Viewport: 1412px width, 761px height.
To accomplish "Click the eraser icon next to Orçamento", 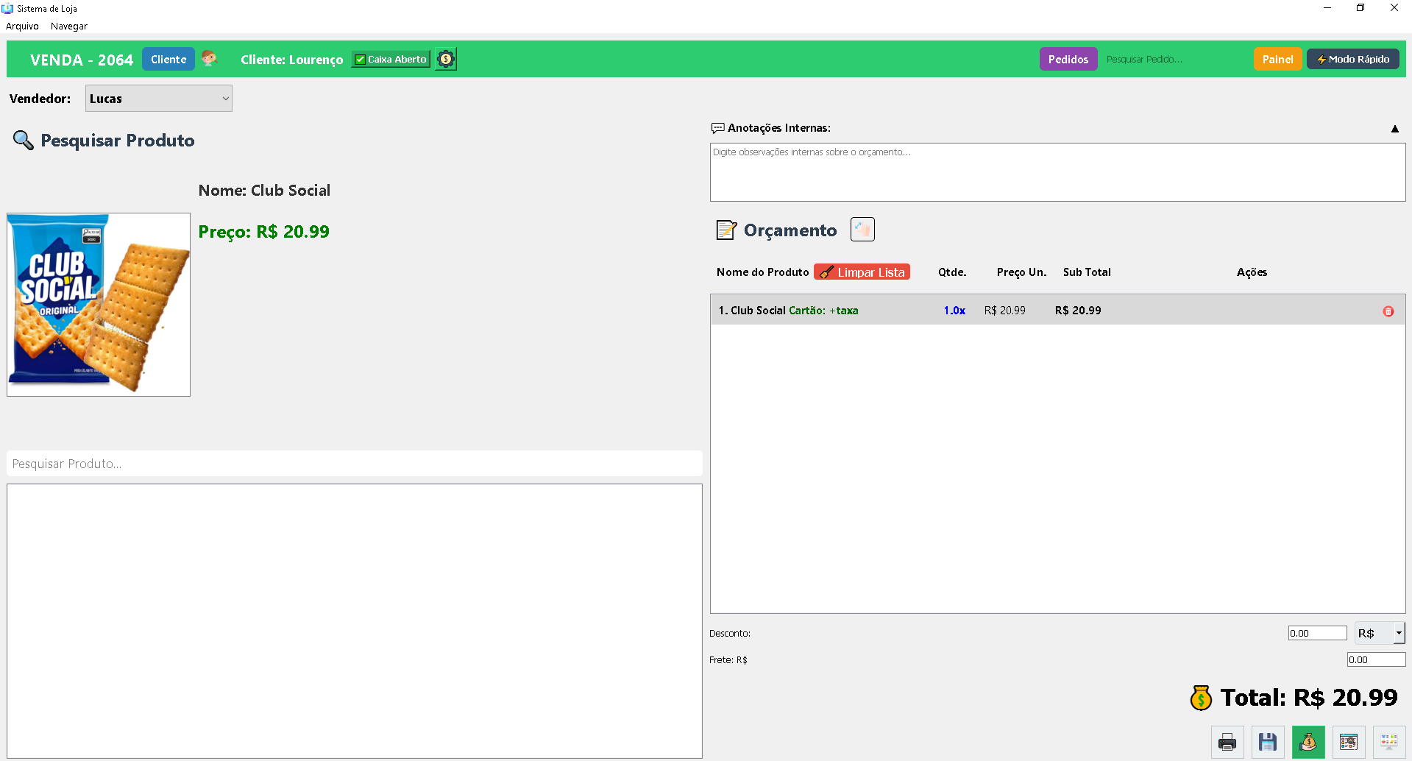I will pyautogui.click(x=862, y=230).
